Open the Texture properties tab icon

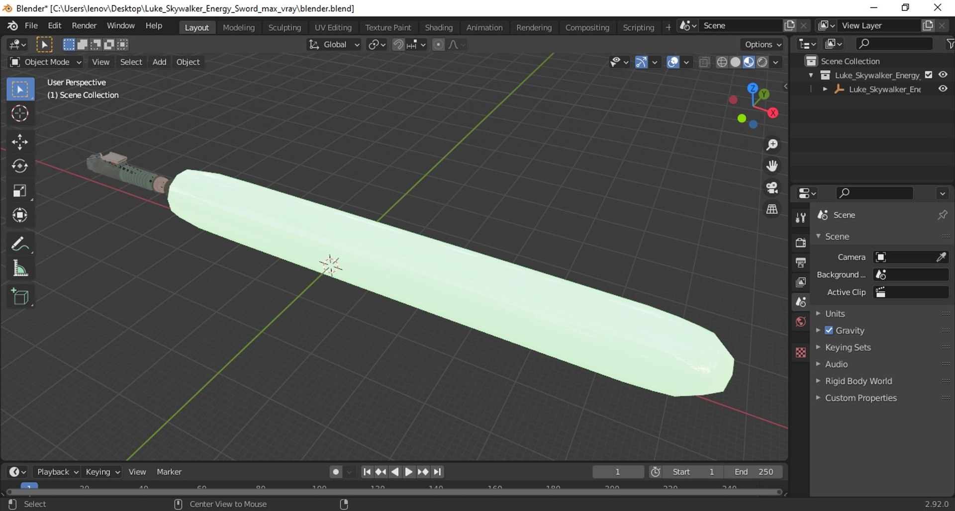point(800,352)
